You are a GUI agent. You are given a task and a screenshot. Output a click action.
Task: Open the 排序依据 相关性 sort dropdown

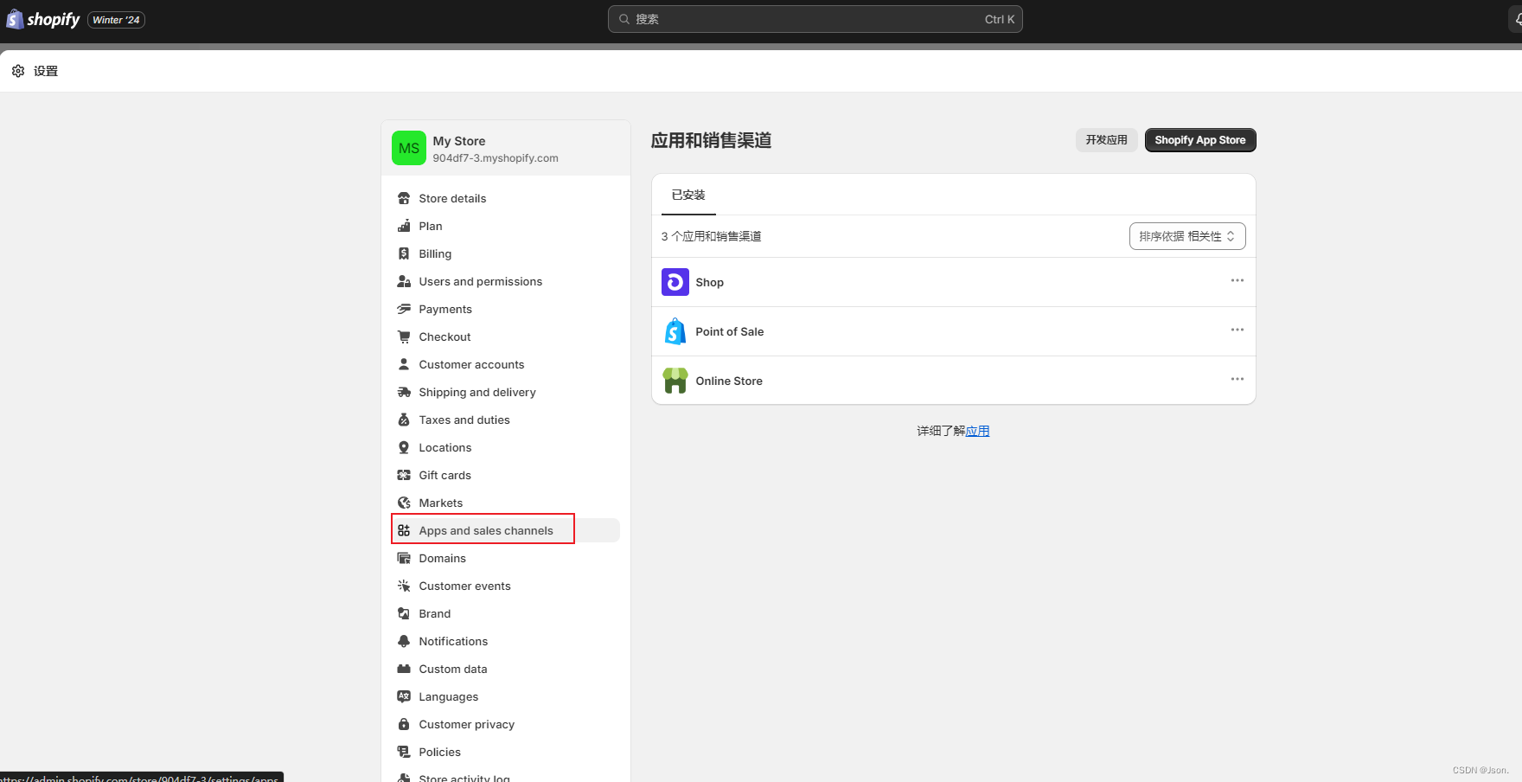[1187, 236]
